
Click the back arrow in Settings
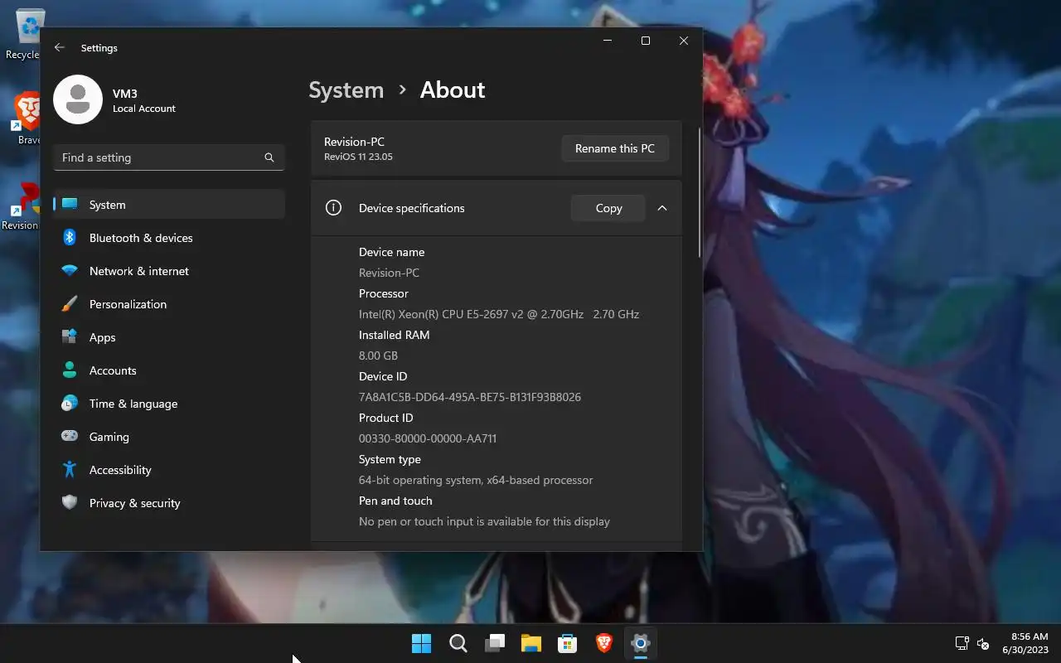[60, 48]
